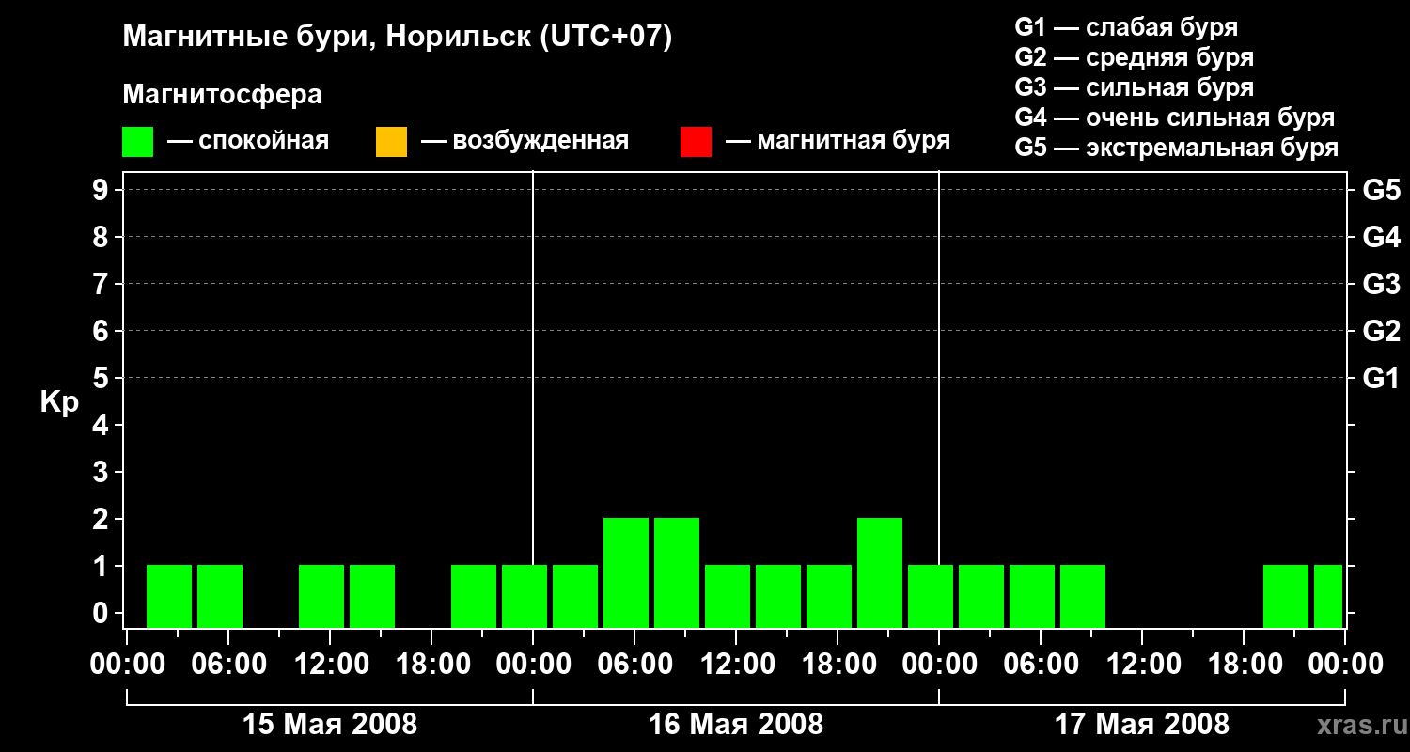Select the 'G3 — сильная буря' legend line
1410x752 pixels.
(1135, 87)
